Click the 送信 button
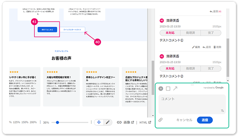Viewport: 239px width, 138px height. (x=205, y=120)
